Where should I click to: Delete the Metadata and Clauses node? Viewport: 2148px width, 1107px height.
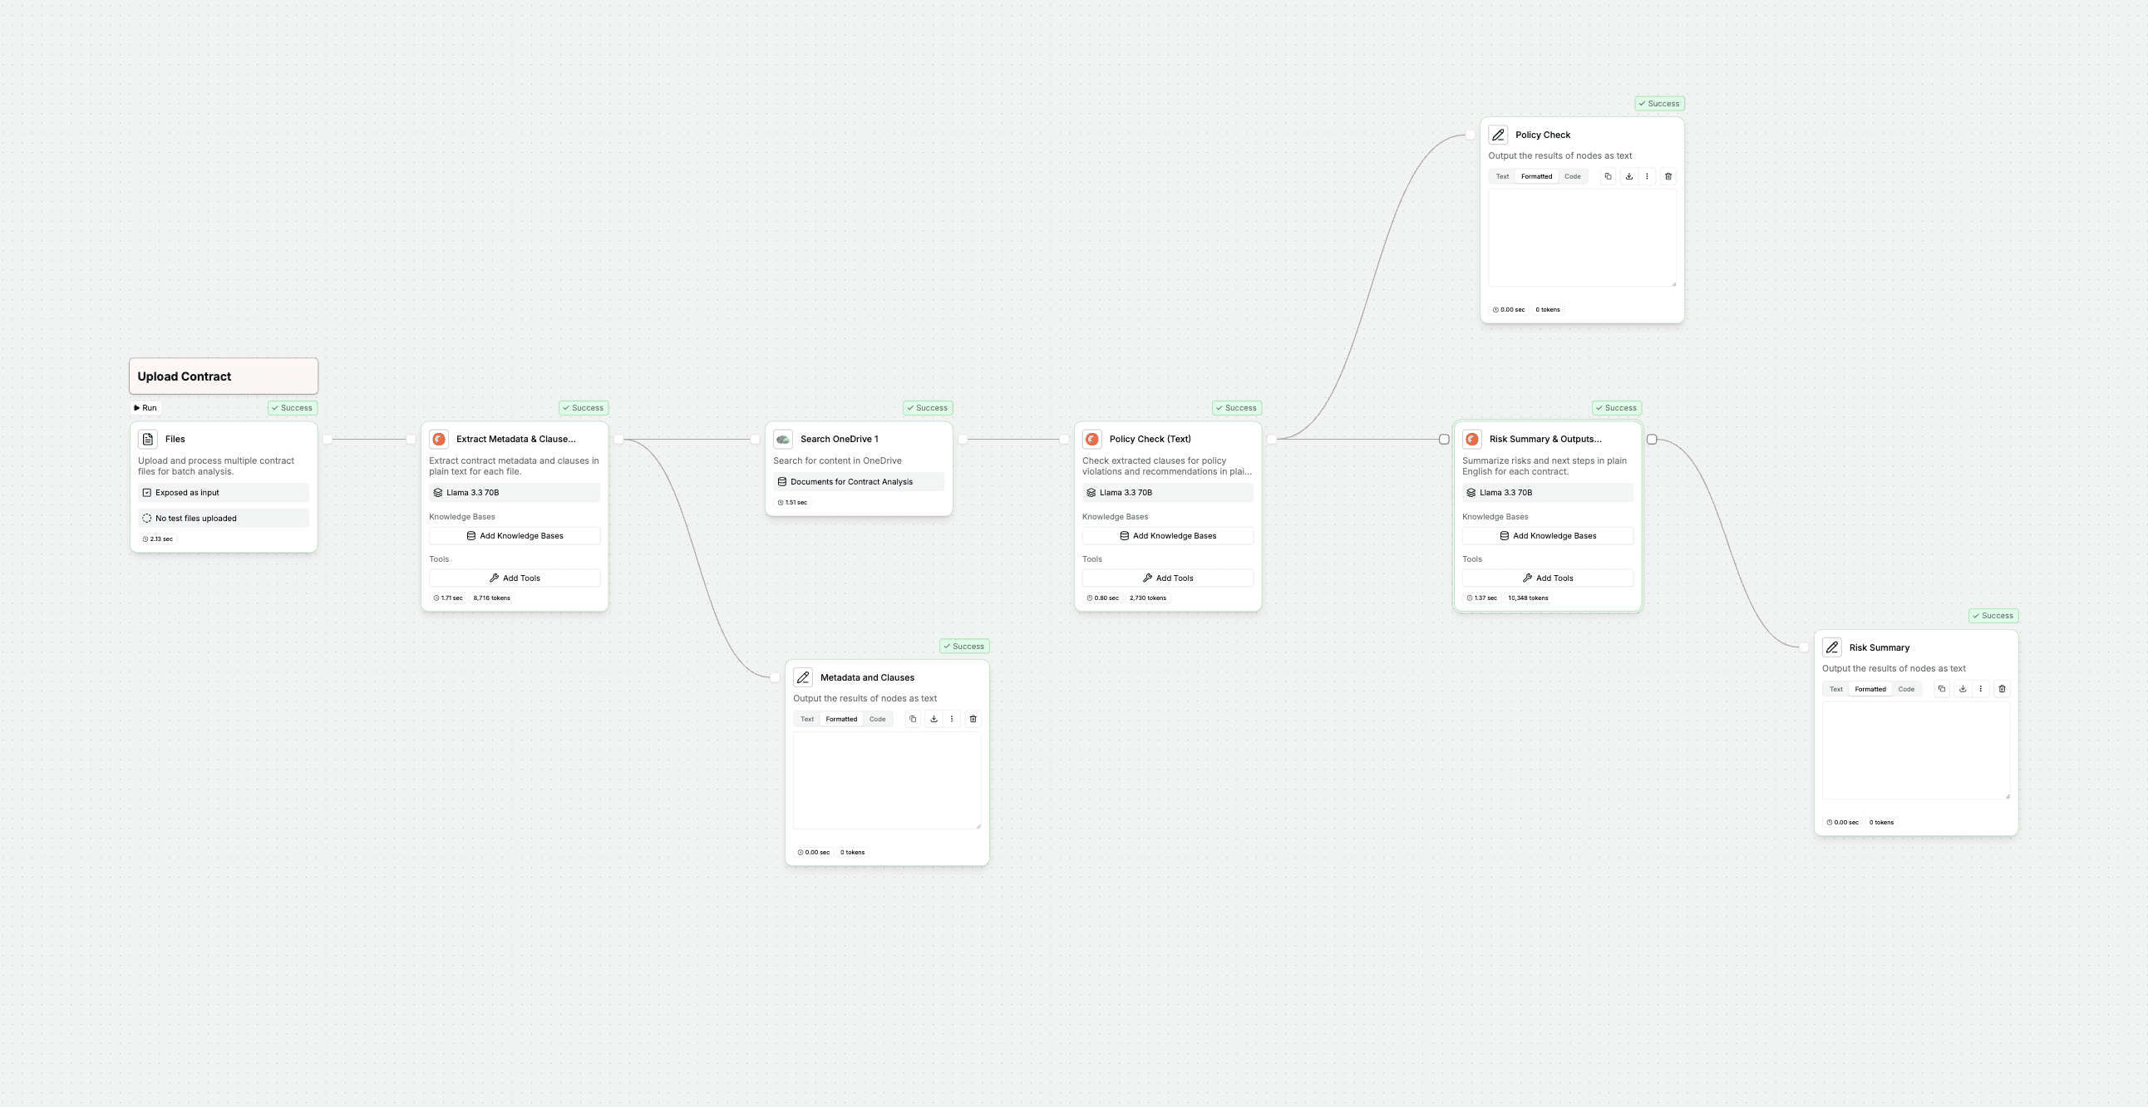[973, 720]
